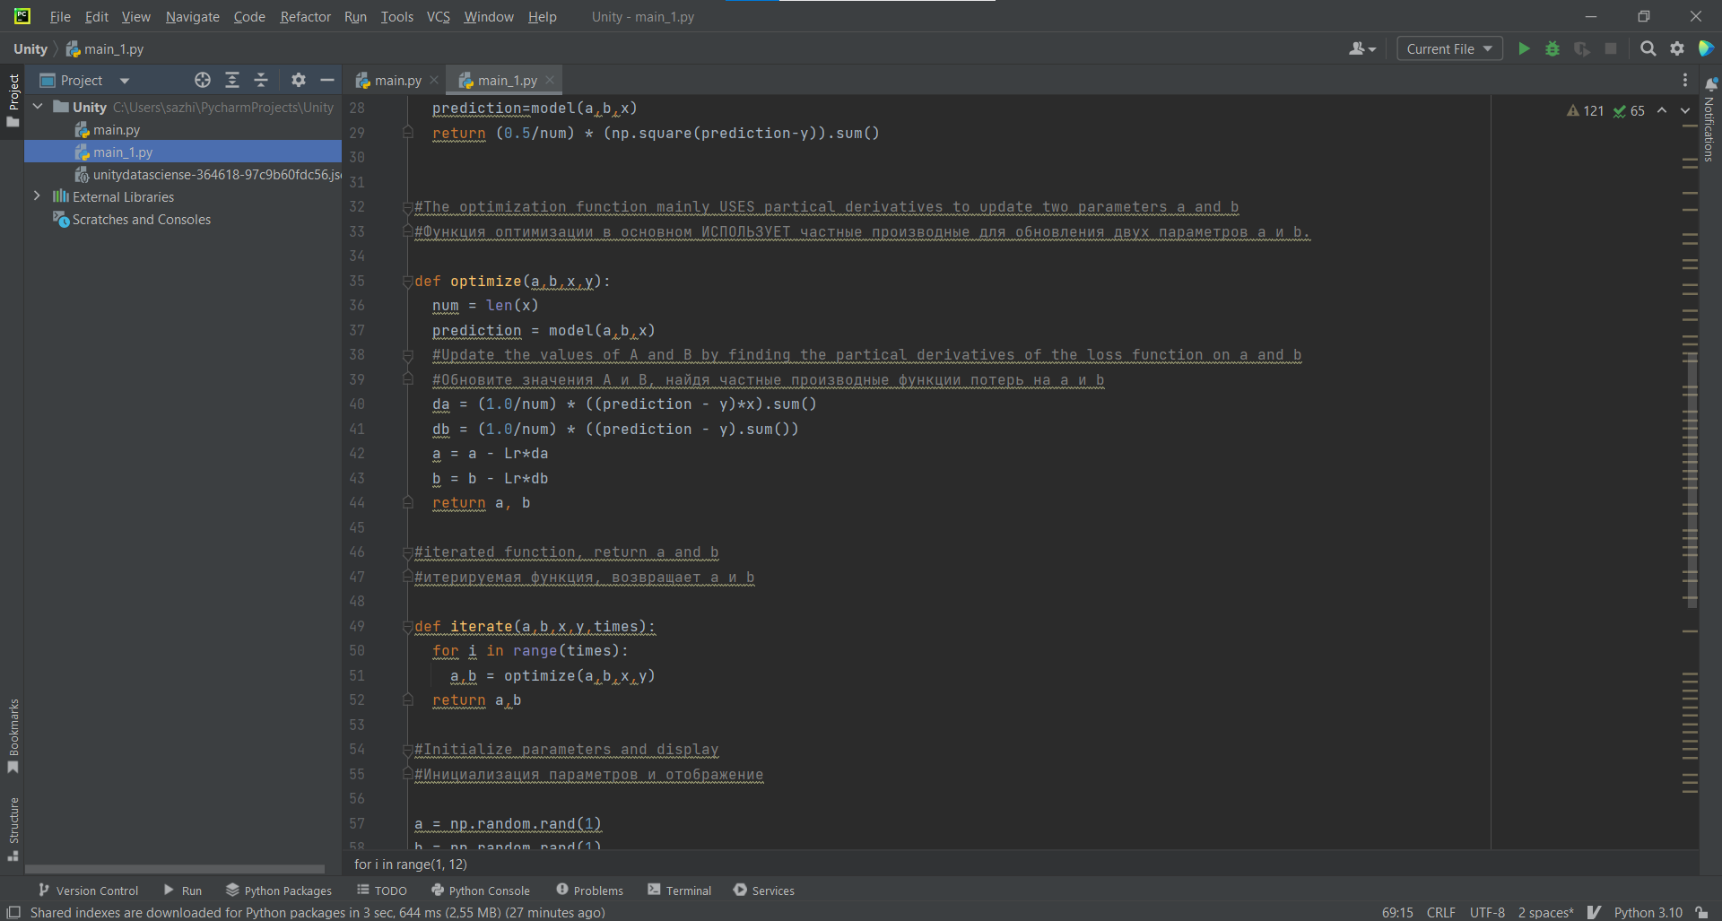1722x921 pixels.
Task: Go to next highlighted error arrow
Action: tap(1685, 110)
